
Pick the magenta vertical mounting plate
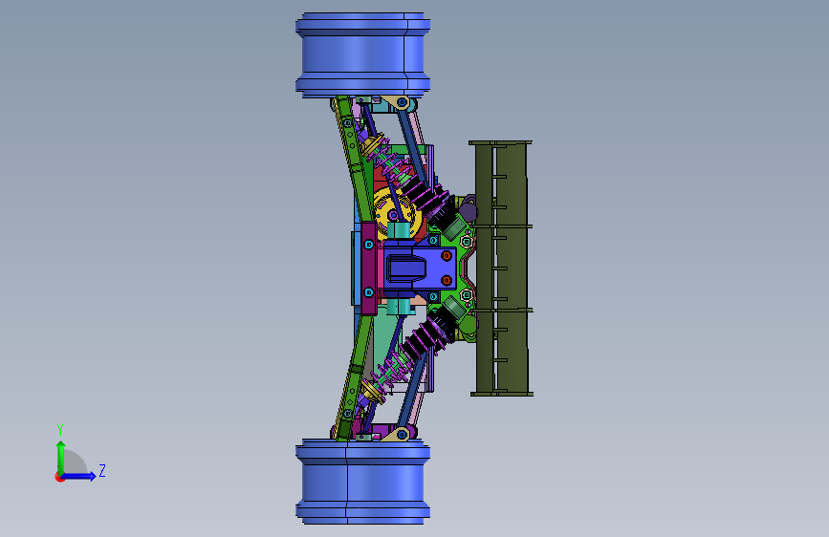[369, 268]
